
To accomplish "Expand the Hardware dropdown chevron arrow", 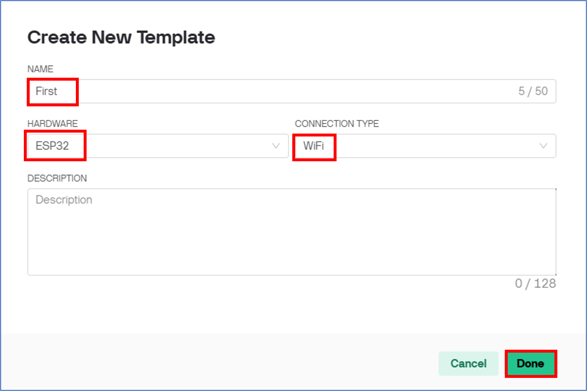I will (x=276, y=146).
